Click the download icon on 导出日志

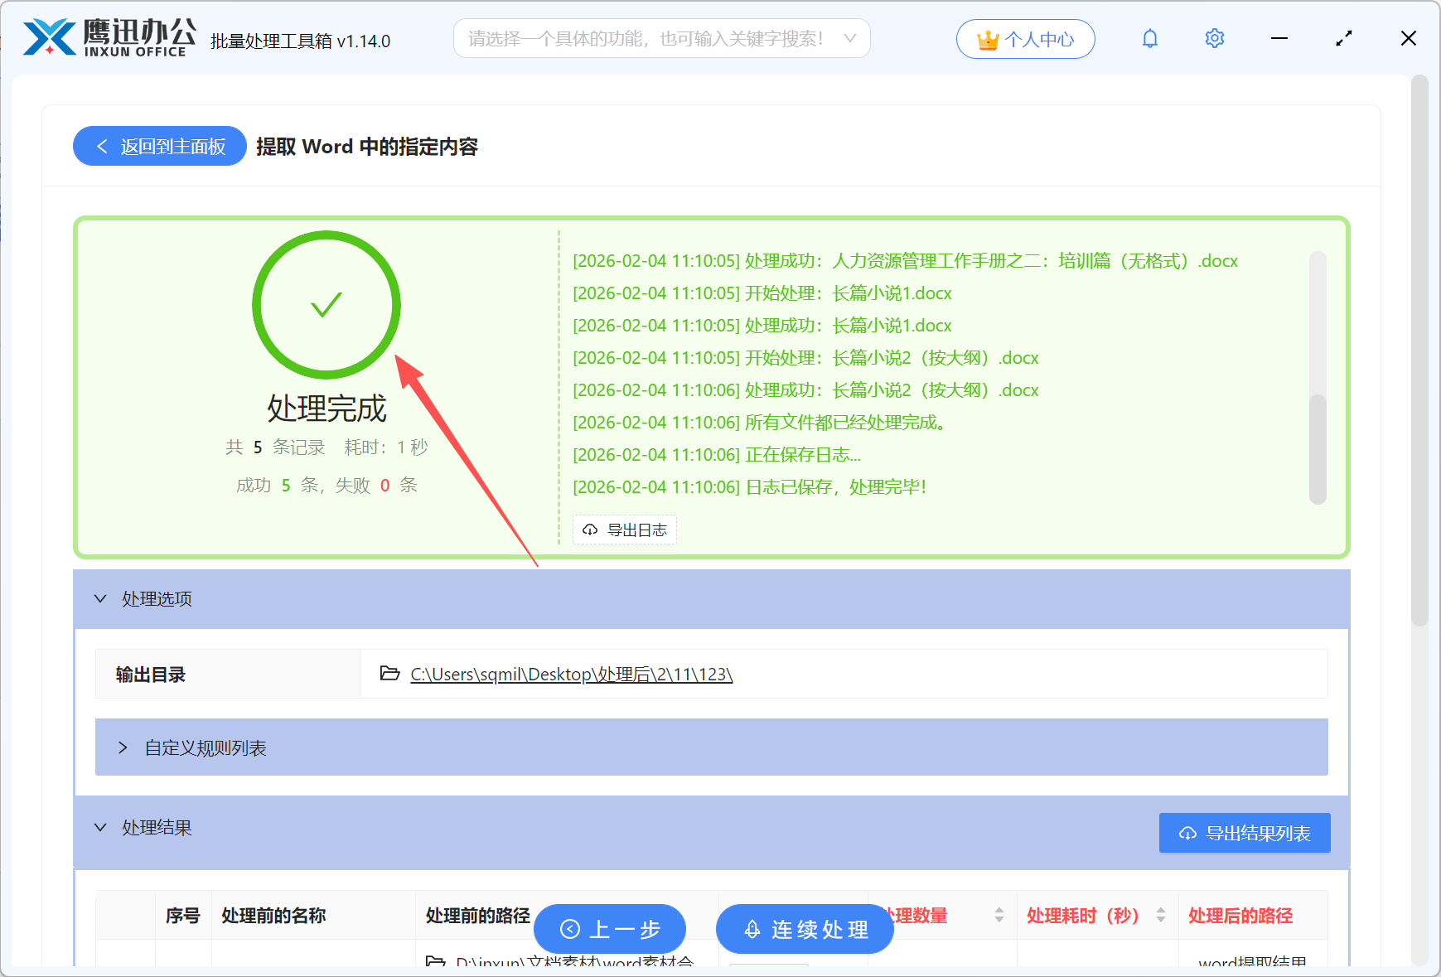coord(590,530)
